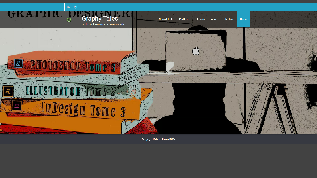Open the News GEEK menu item
This screenshot has height=178, width=317.
pos(166,19)
